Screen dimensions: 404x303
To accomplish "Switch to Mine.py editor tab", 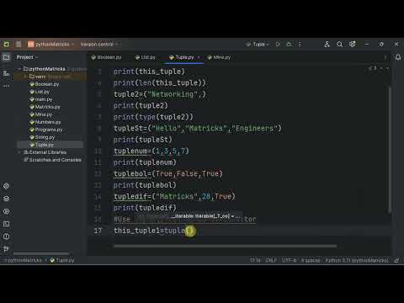I will click(219, 57).
